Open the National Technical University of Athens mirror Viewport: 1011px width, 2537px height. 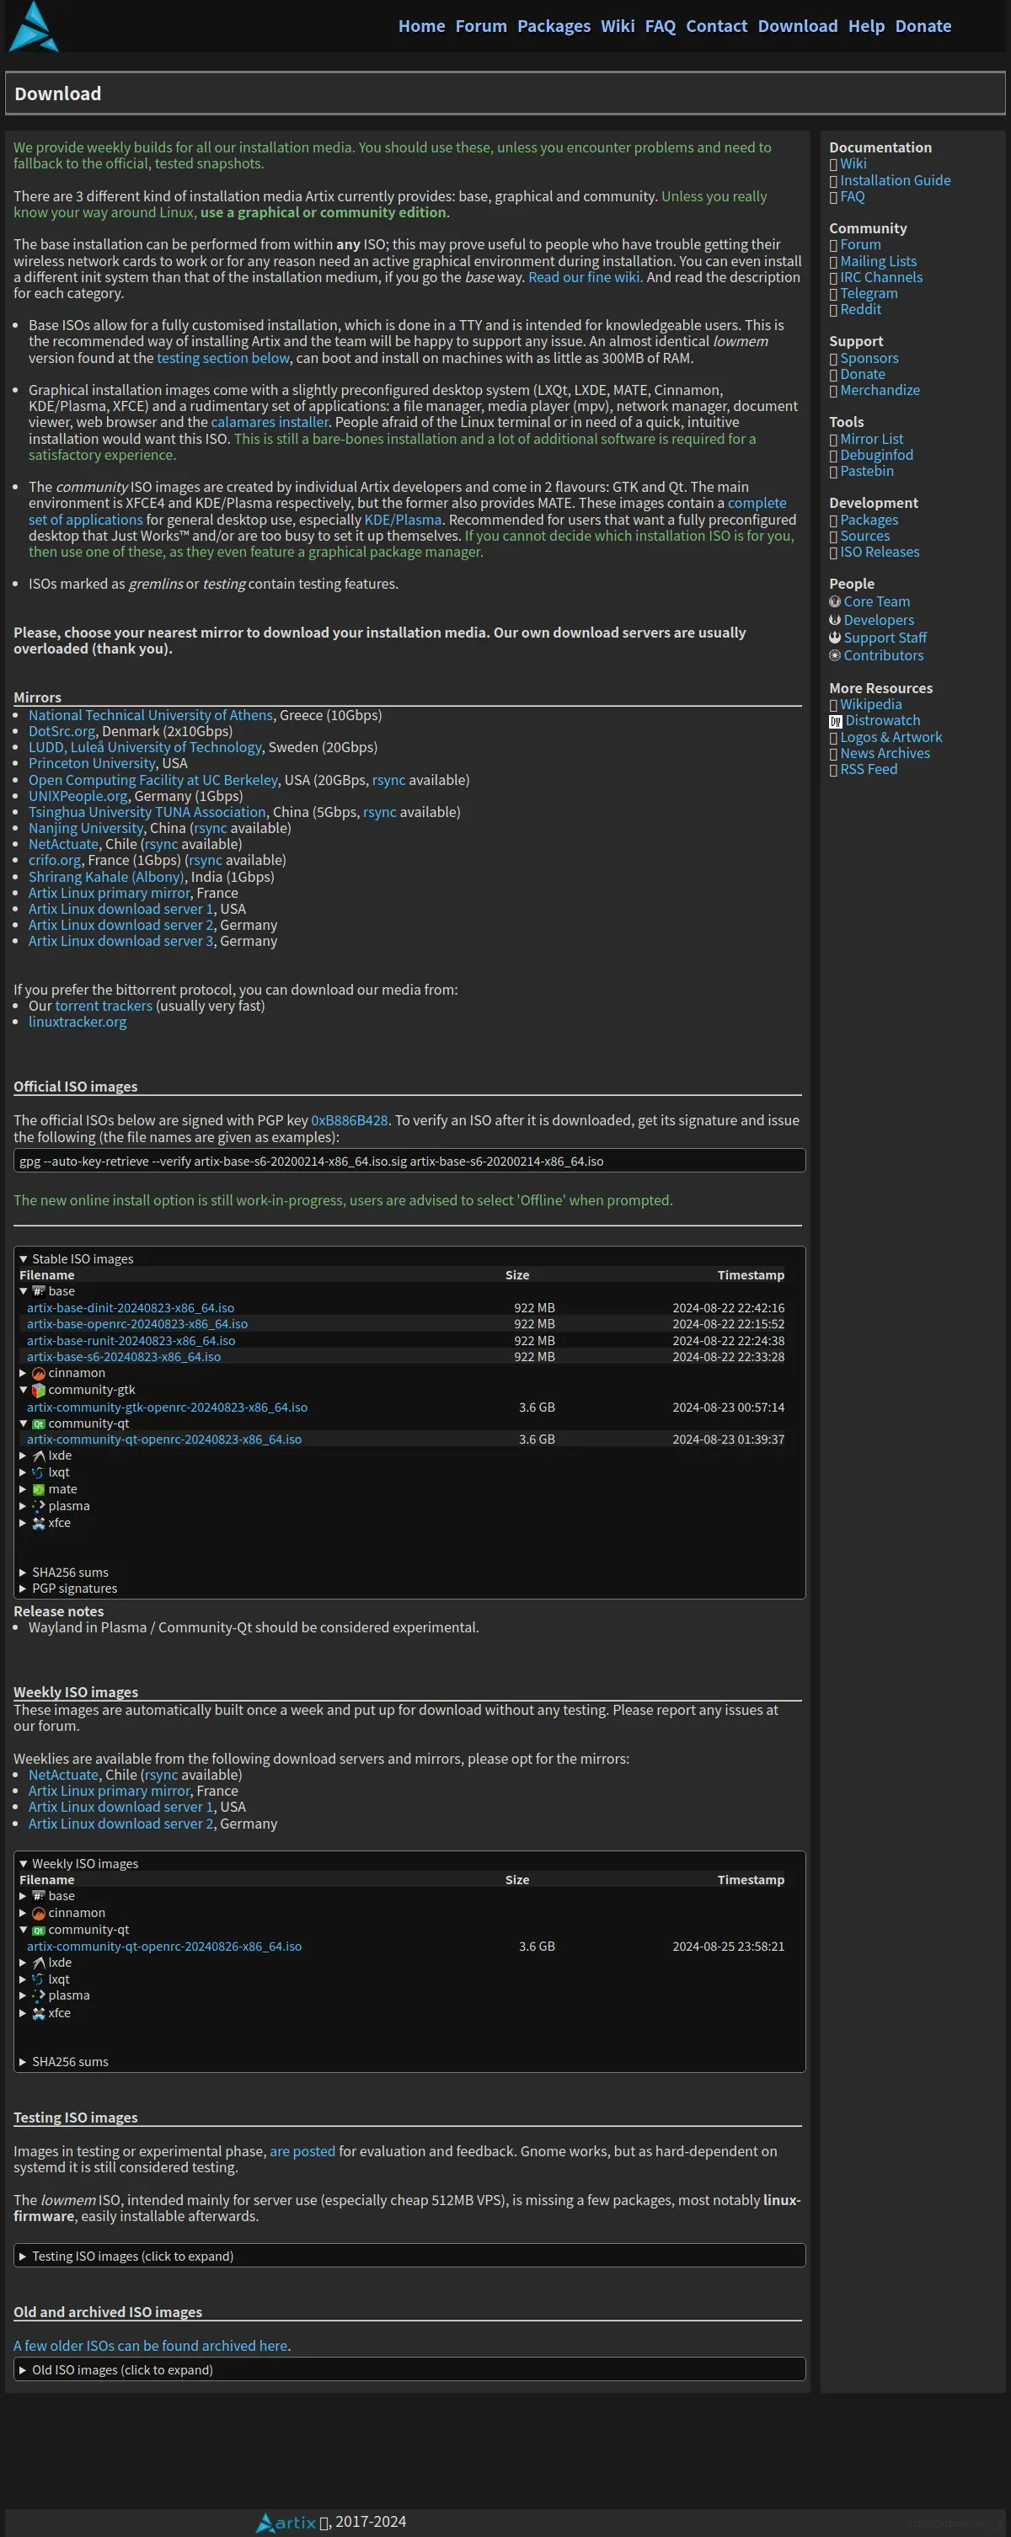[151, 715]
